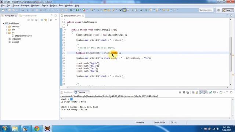Open Navigator View Menu triangle
This screenshot has height=132, width=235.
coord(56,20)
